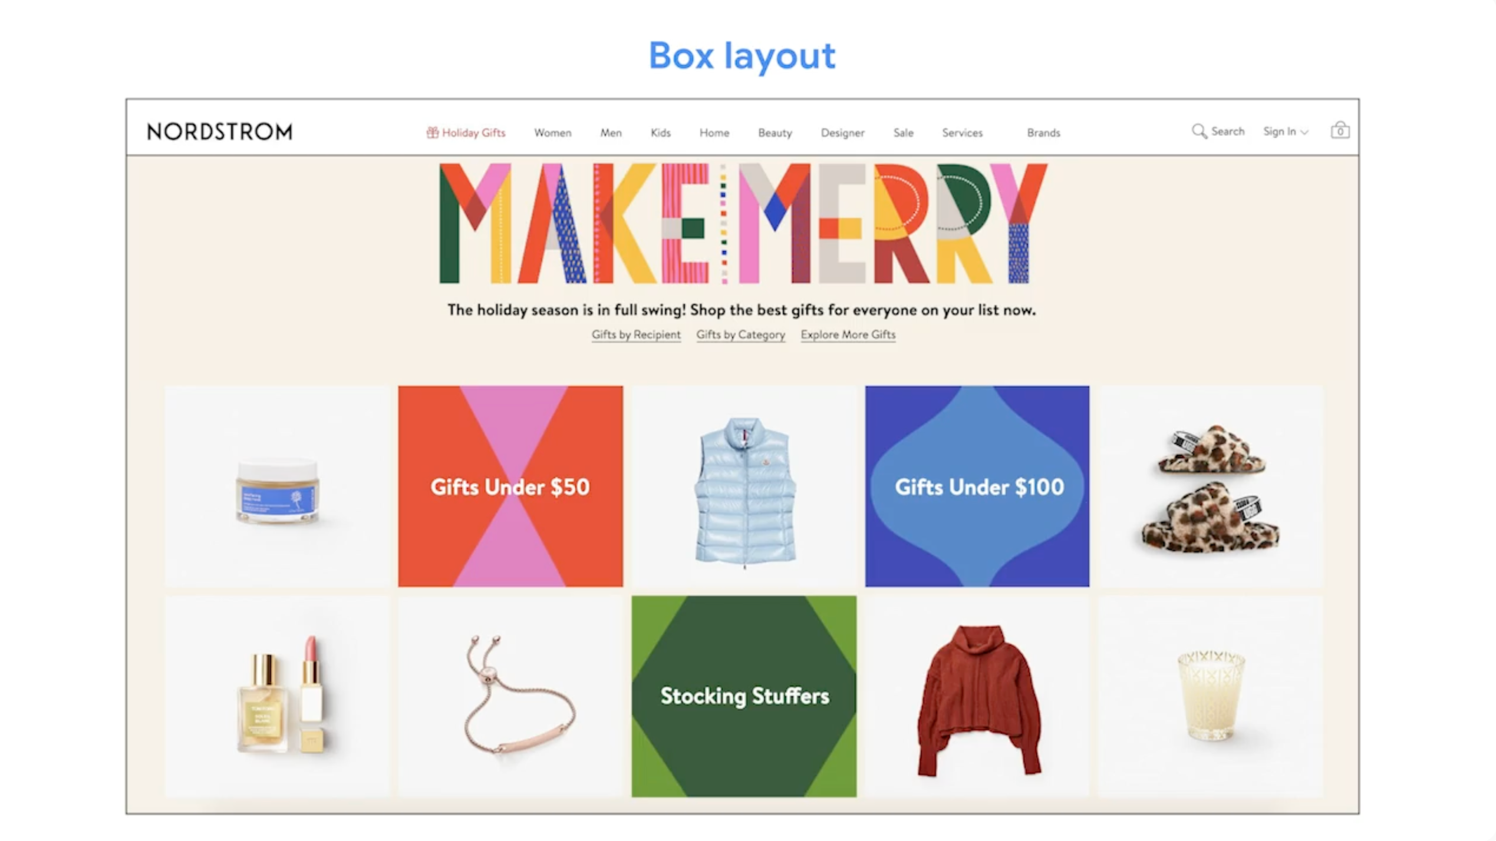Screen dimensions: 1496x841
Task: Open the Designer menu
Action: 842,133
